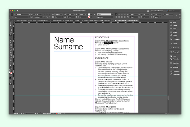Select the Hand tool

click(x=11, y=65)
